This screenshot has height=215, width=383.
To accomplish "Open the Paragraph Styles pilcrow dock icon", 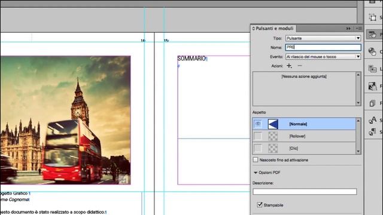I will (x=372, y=131).
